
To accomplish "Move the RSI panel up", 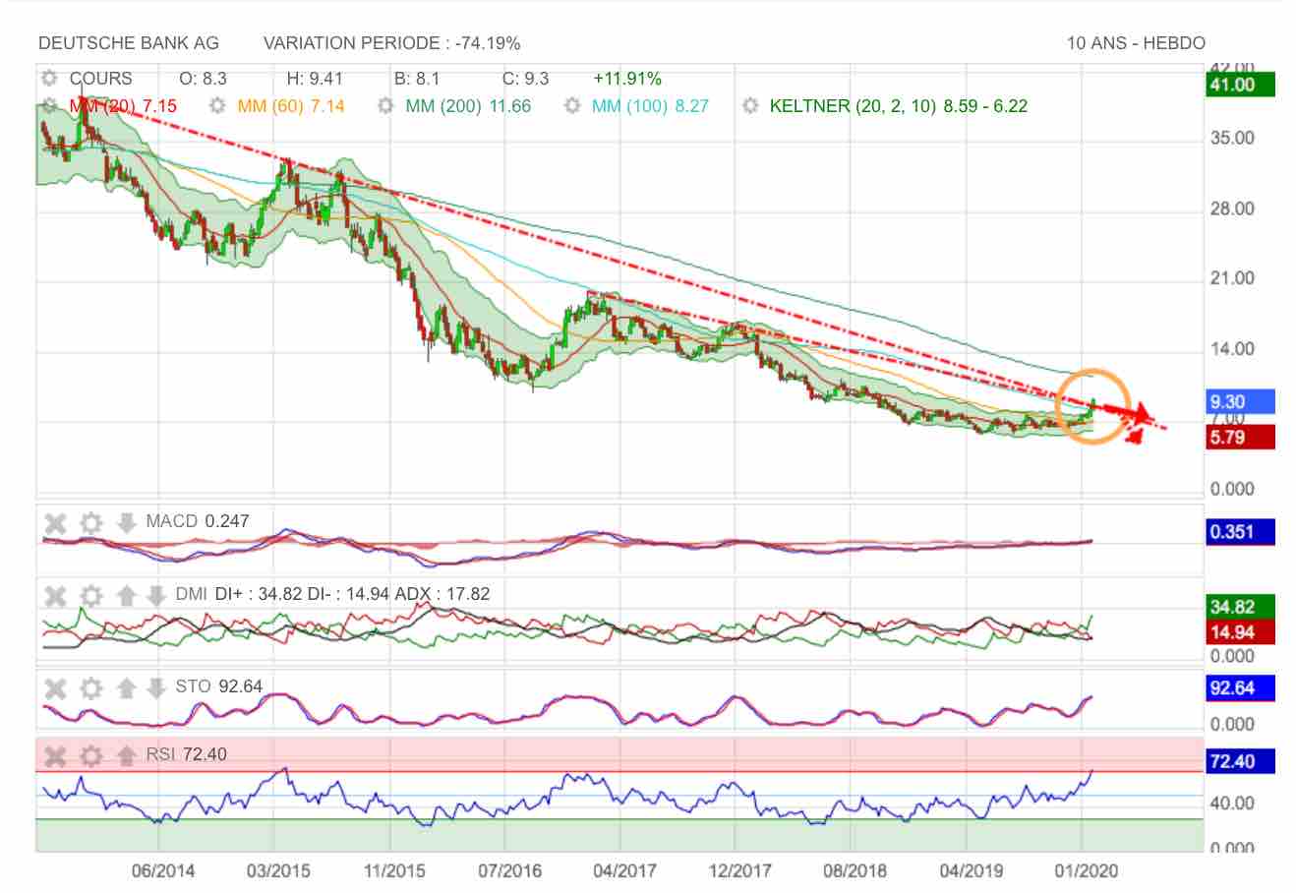I will [x=126, y=755].
